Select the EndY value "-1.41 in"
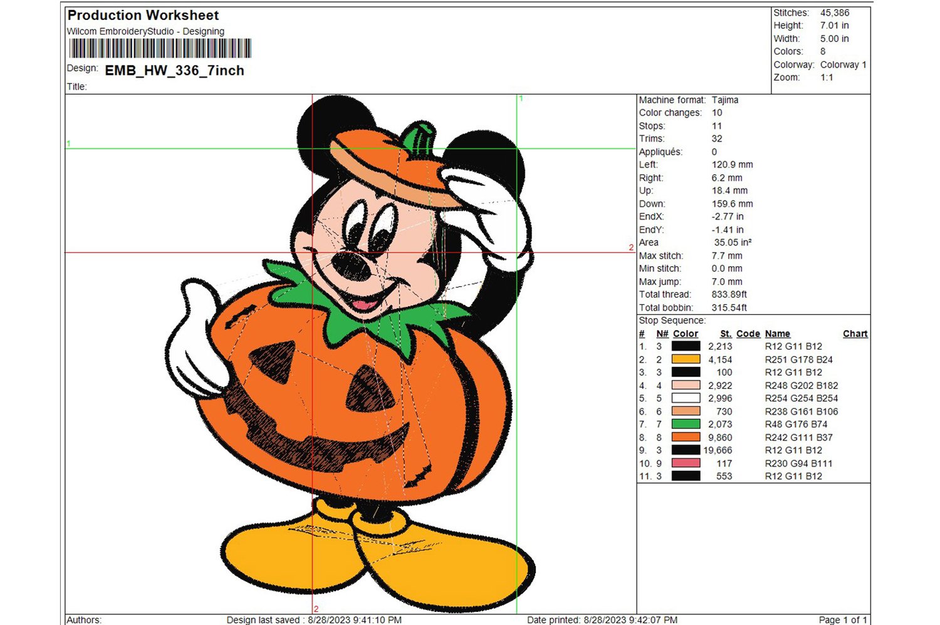 click(x=728, y=230)
